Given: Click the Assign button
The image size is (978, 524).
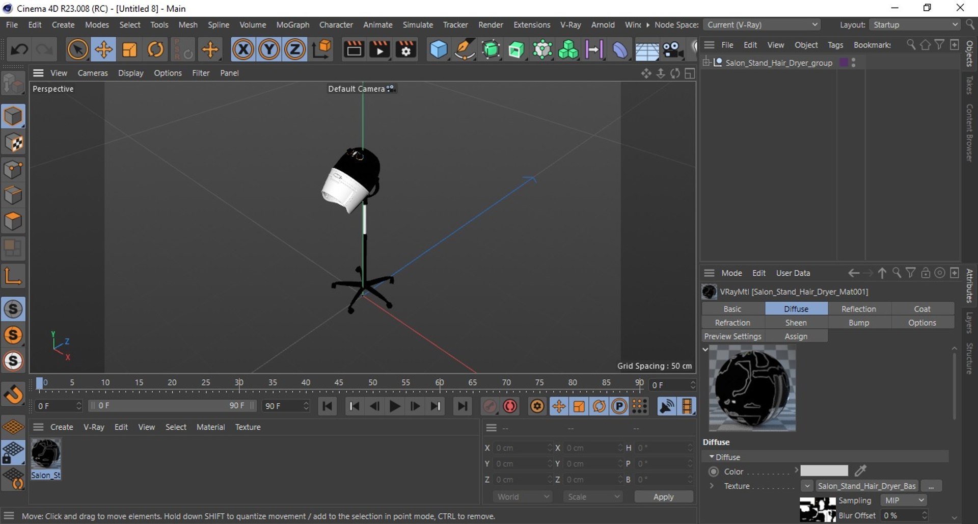Looking at the screenshot, I should pos(796,336).
